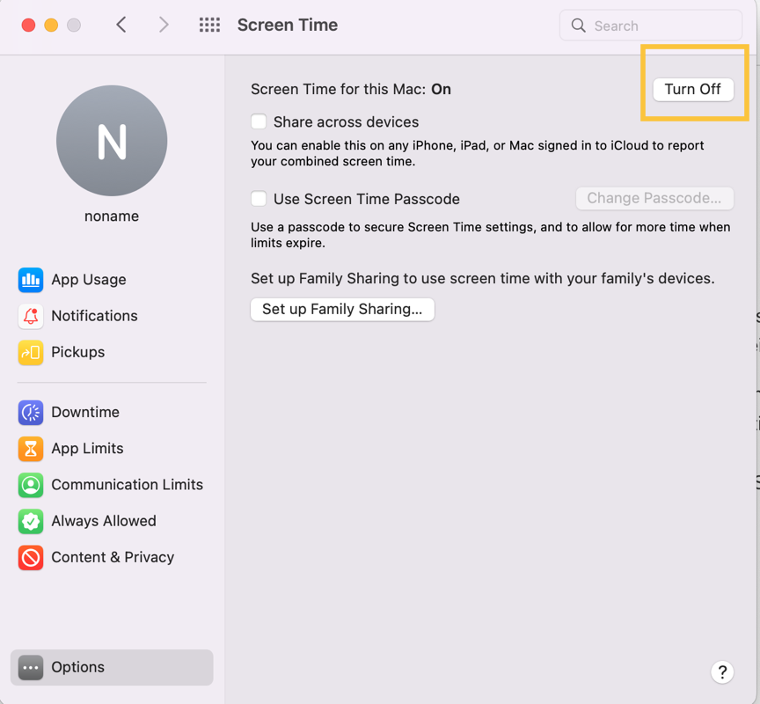The width and height of the screenshot is (760, 704).
Task: Select the Downtime icon
Action: tap(31, 412)
